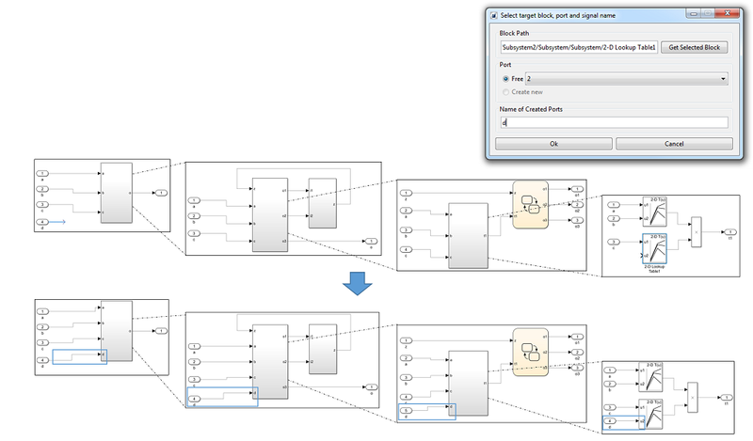Cancel the target block selection dialog

coord(674,144)
